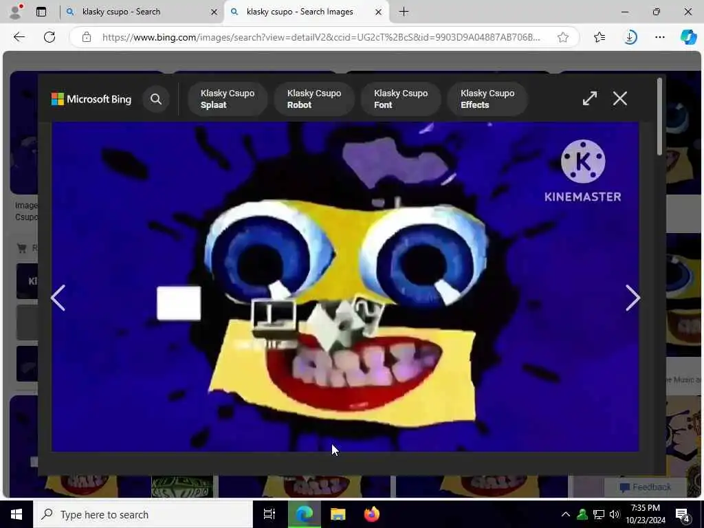Open the notification center icon
The image size is (704, 528).
click(683, 514)
